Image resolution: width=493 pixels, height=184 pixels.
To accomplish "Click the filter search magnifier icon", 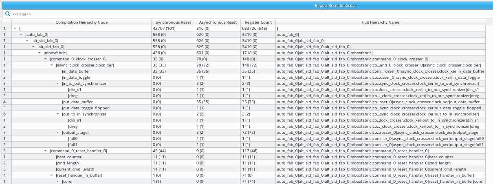I will coord(7,14).
